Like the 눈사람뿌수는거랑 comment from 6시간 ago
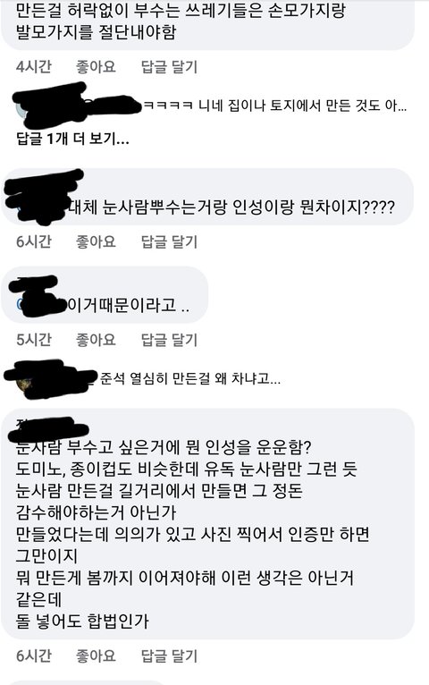This screenshot has width=429, height=685. click(96, 241)
